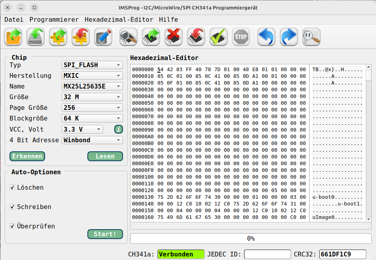Click the STOP icon in toolbar
376x260 pixels.
241,37
